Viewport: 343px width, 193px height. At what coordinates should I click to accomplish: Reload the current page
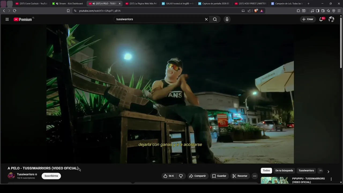pyautogui.click(x=14, y=11)
